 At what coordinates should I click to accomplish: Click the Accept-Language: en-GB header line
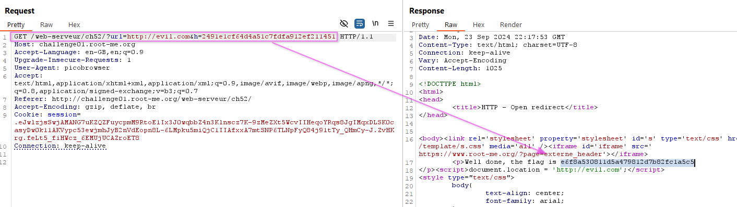click(x=79, y=53)
